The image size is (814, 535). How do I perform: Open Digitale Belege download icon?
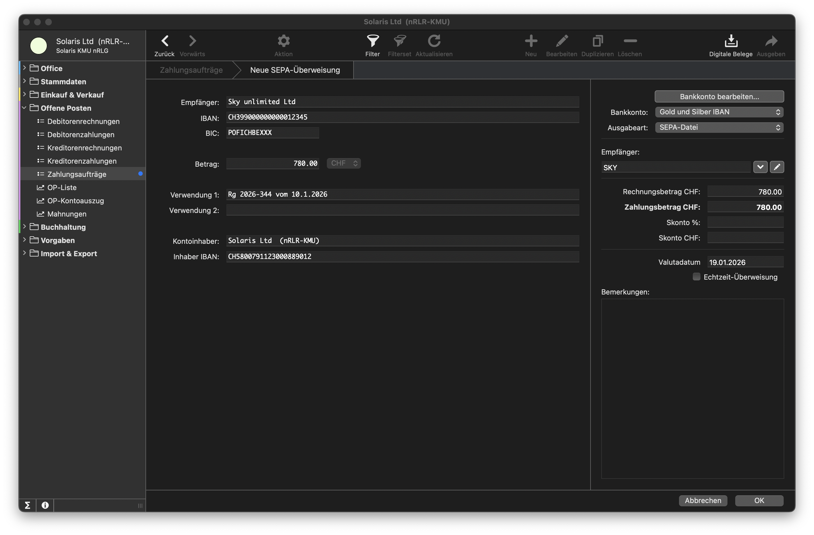[731, 41]
